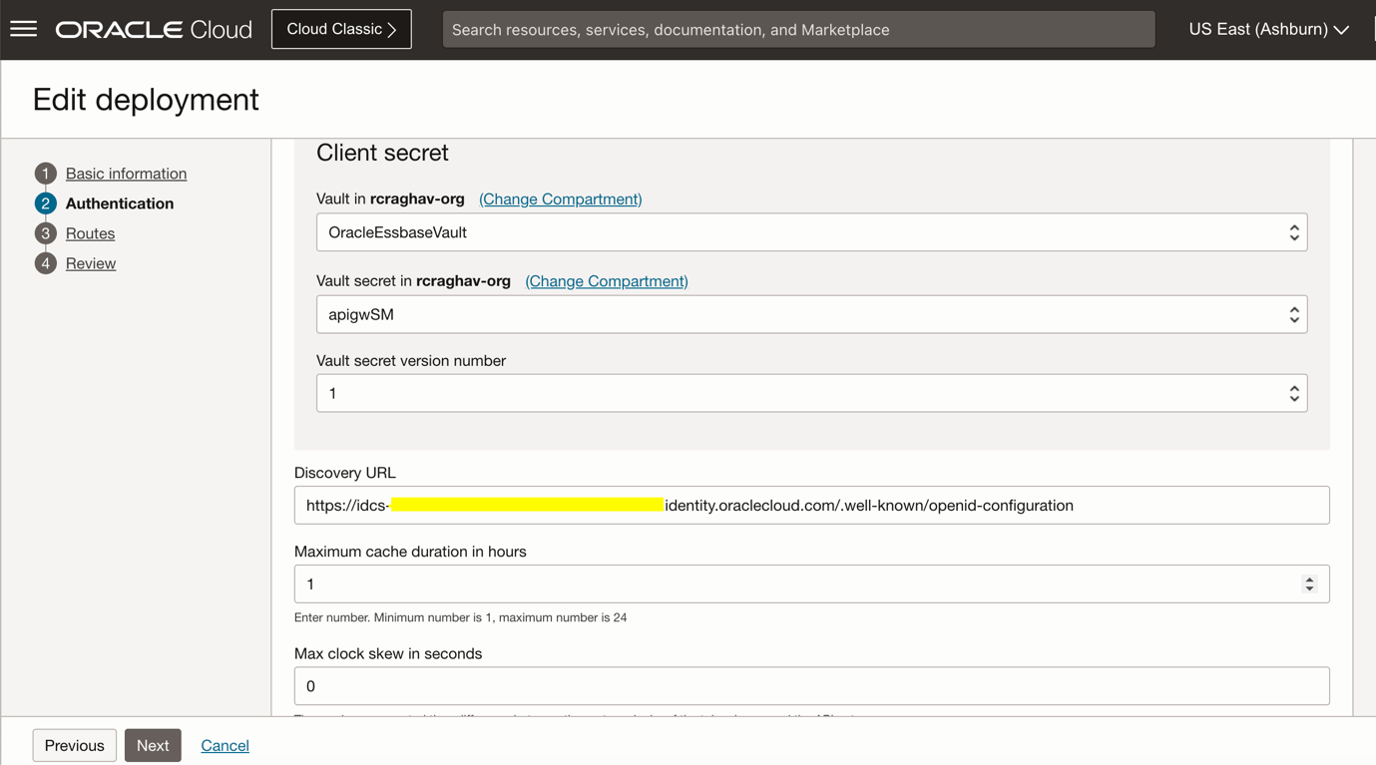Focus the Discovery URL input field

tap(811, 506)
